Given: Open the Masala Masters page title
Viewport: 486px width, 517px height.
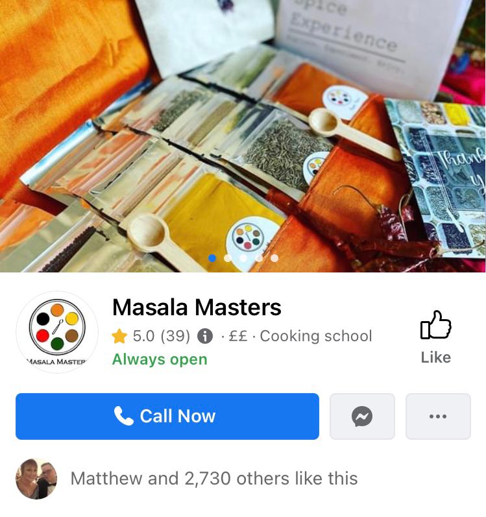Looking at the screenshot, I should [x=197, y=307].
